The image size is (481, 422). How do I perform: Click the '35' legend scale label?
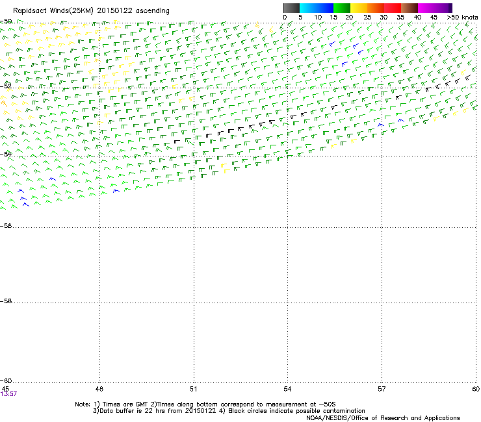[400, 18]
